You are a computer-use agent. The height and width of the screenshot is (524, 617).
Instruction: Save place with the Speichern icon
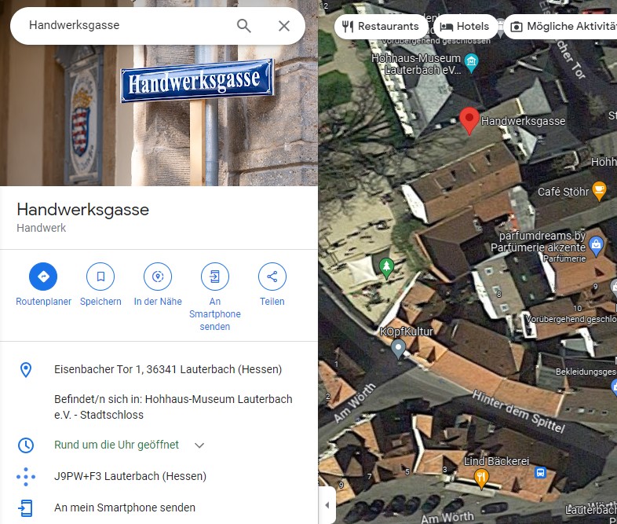pos(100,277)
